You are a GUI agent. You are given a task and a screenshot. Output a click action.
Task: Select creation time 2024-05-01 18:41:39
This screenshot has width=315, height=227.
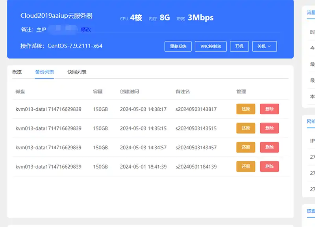click(143, 167)
